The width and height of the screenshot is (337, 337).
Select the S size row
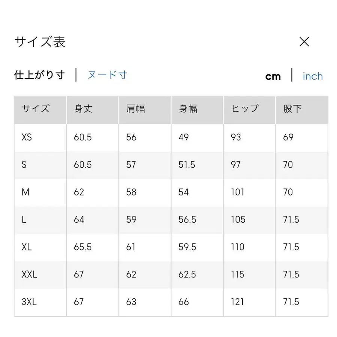(24, 165)
